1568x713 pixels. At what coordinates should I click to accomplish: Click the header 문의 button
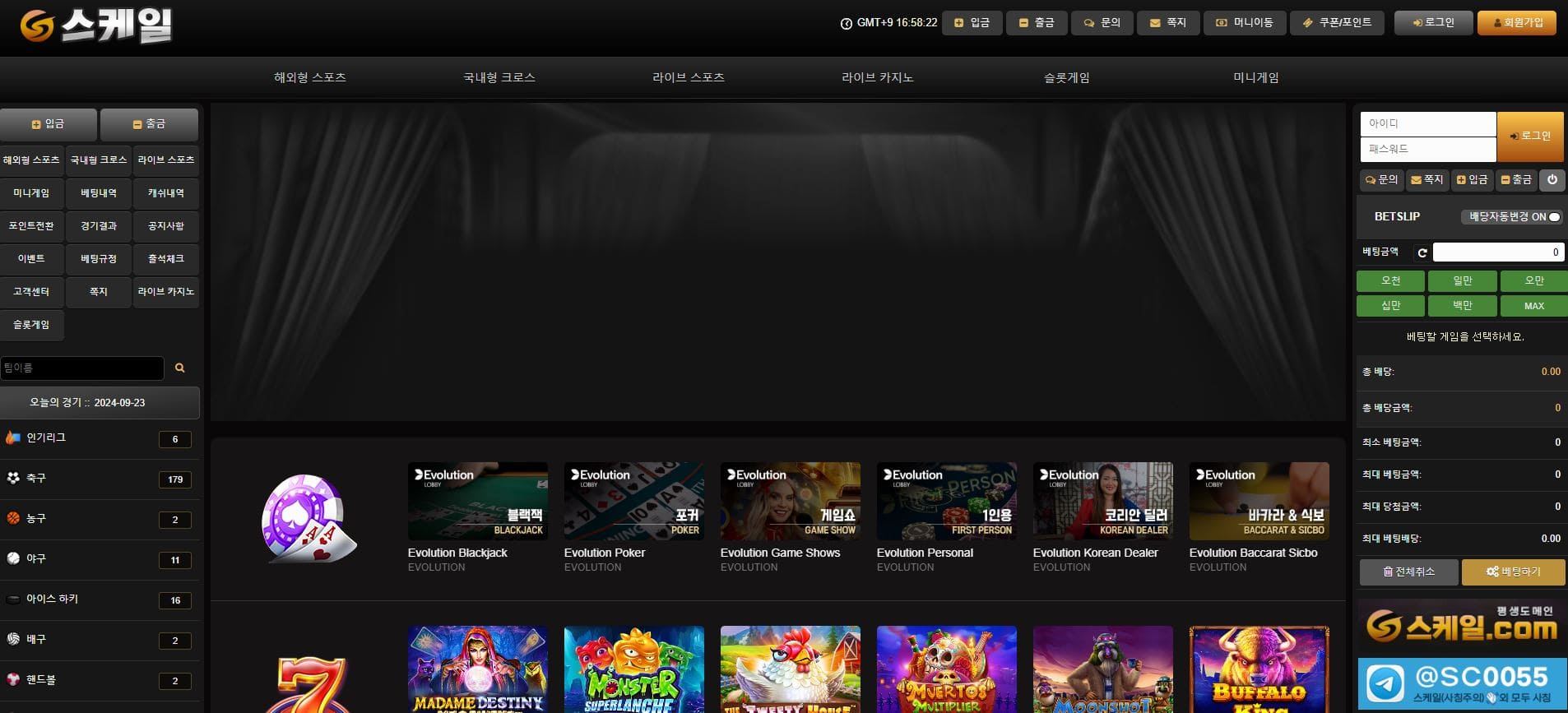(x=1102, y=23)
